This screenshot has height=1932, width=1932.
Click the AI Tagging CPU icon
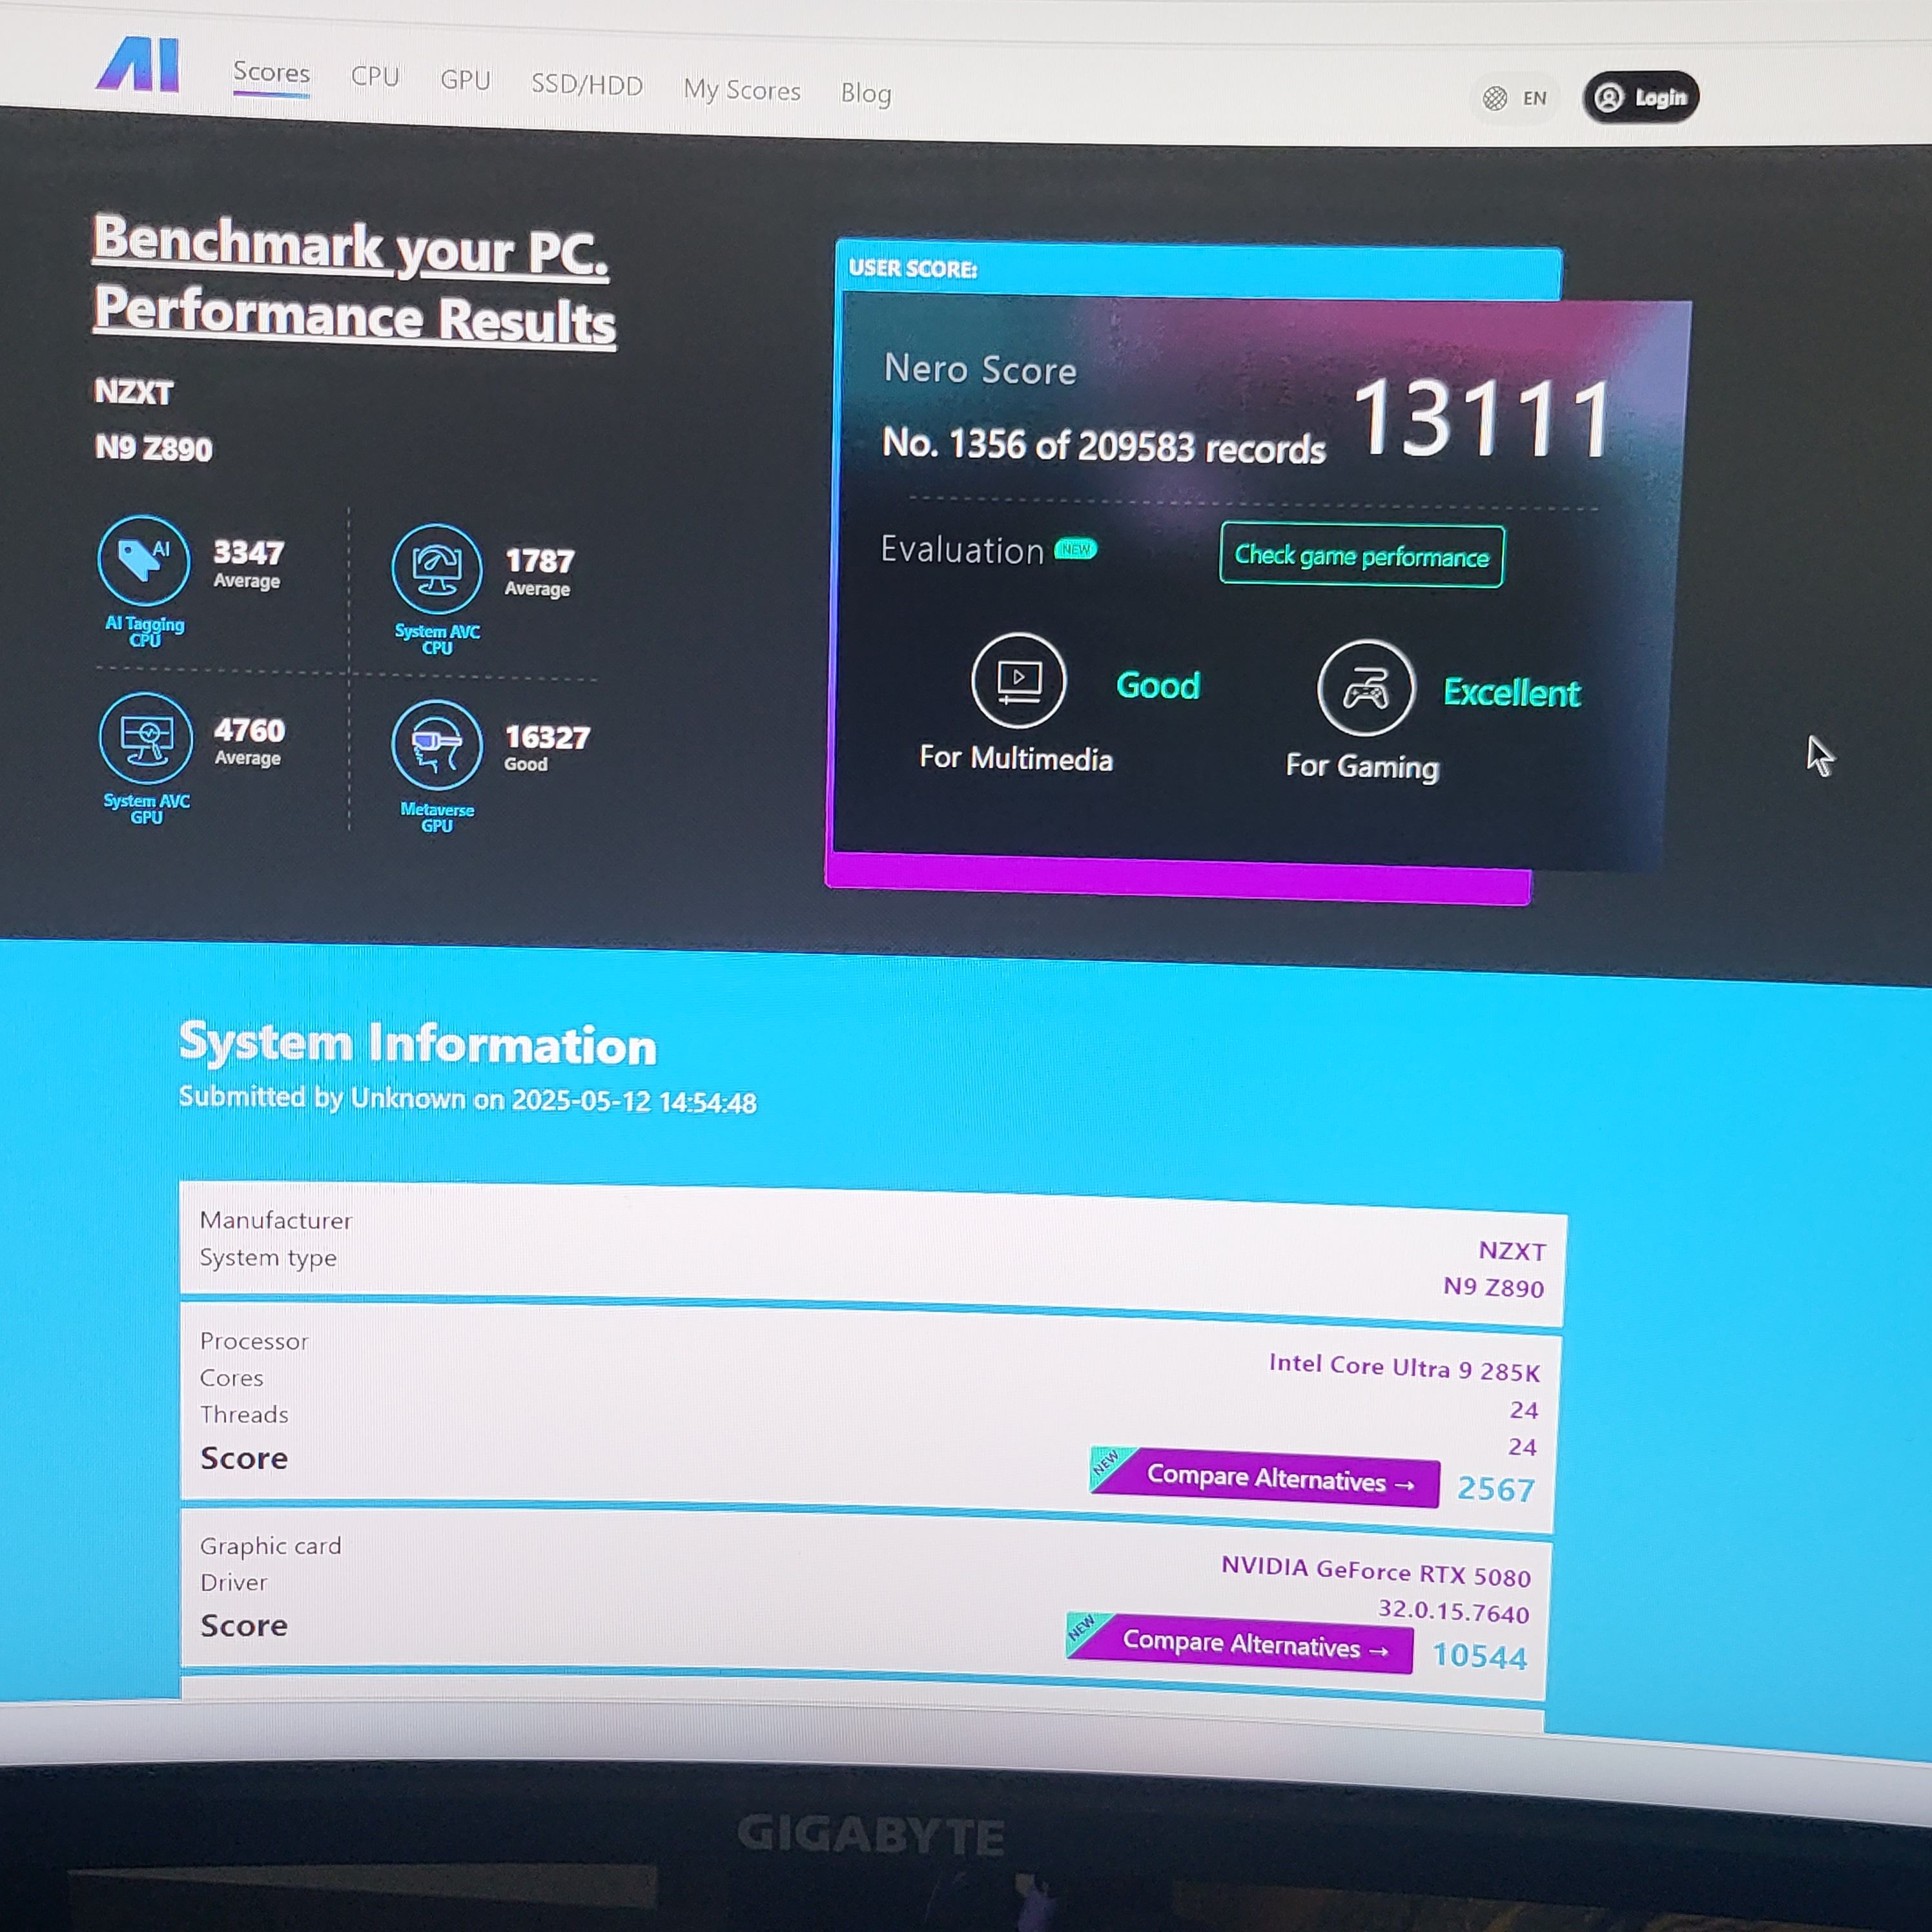[x=143, y=561]
